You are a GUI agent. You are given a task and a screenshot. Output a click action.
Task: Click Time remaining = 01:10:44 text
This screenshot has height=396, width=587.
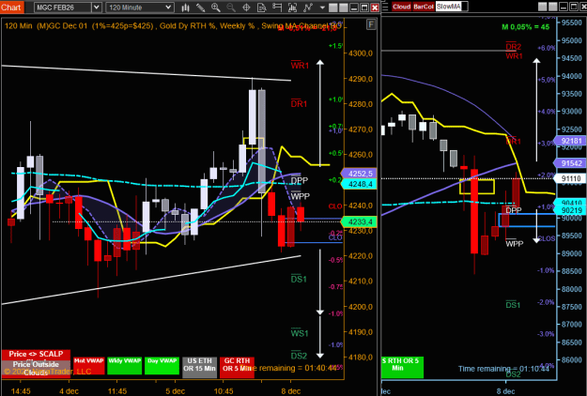click(503, 369)
